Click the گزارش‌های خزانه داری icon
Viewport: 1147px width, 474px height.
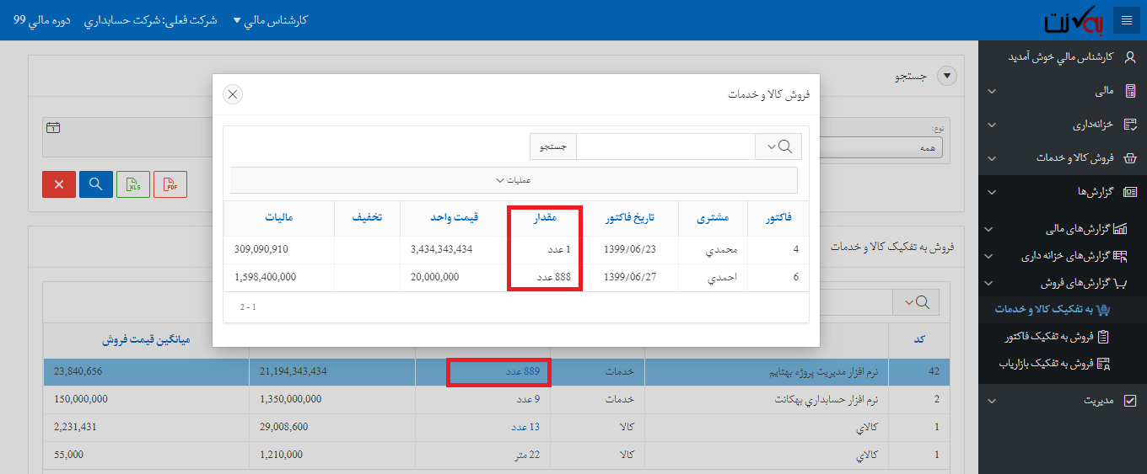1121,255
